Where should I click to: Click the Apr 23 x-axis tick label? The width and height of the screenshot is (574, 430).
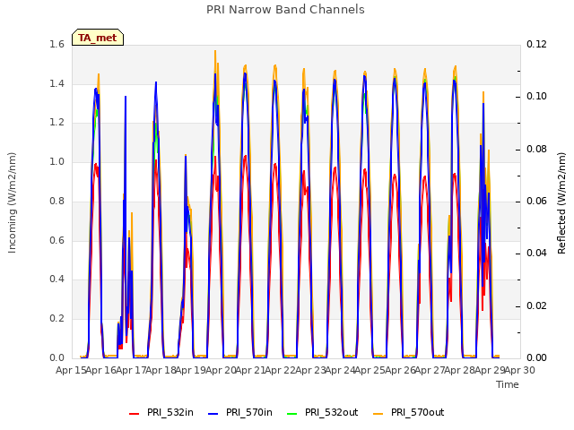click(x=310, y=370)
